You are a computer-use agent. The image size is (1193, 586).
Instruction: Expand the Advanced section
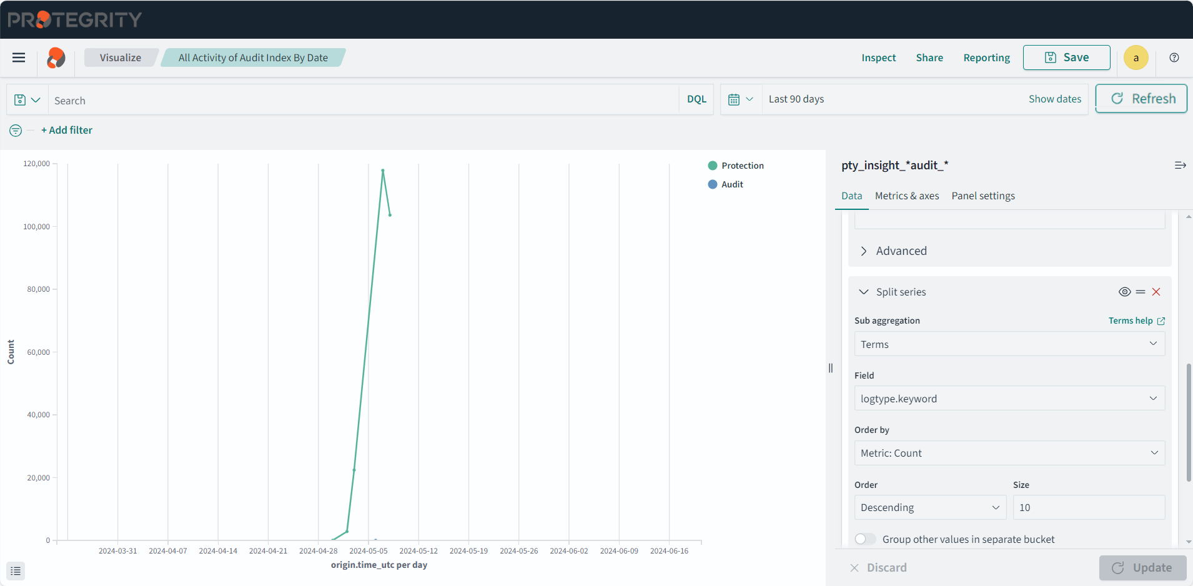pos(901,251)
